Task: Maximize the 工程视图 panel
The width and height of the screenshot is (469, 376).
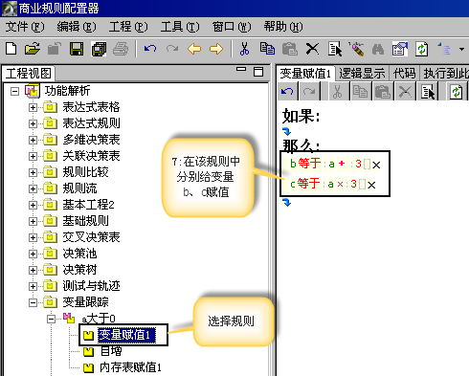Action: pyautogui.click(x=258, y=72)
